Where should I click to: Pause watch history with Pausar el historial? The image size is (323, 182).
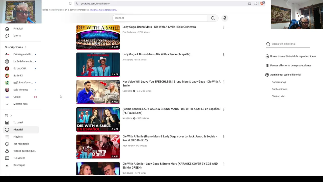pos(288,65)
